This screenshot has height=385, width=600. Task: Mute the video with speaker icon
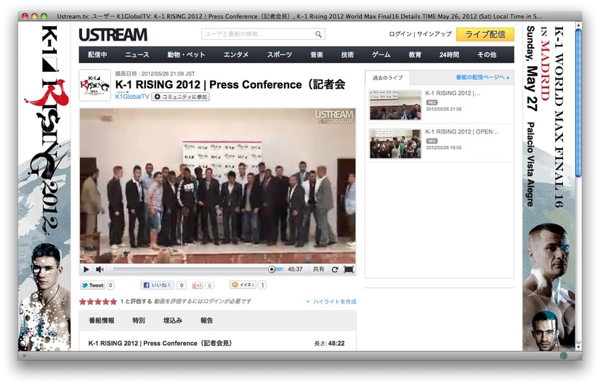[x=100, y=269]
